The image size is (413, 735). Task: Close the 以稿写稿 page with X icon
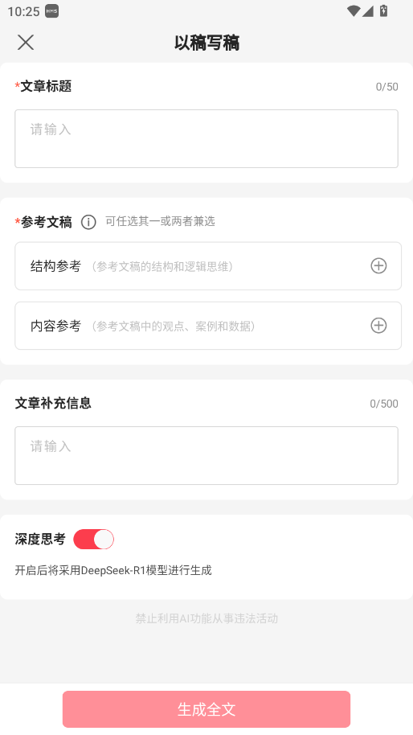click(26, 42)
